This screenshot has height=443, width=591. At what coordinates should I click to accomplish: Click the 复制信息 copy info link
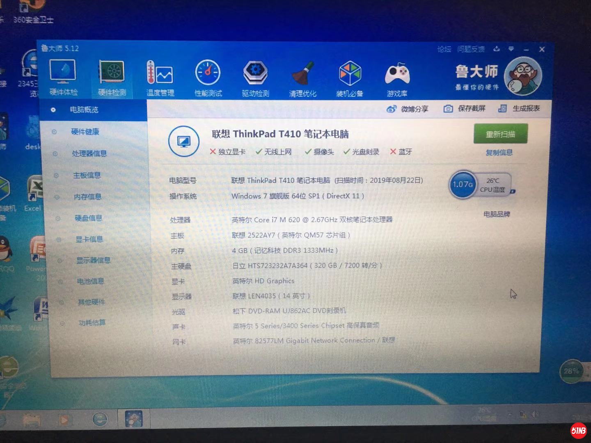pos(498,152)
